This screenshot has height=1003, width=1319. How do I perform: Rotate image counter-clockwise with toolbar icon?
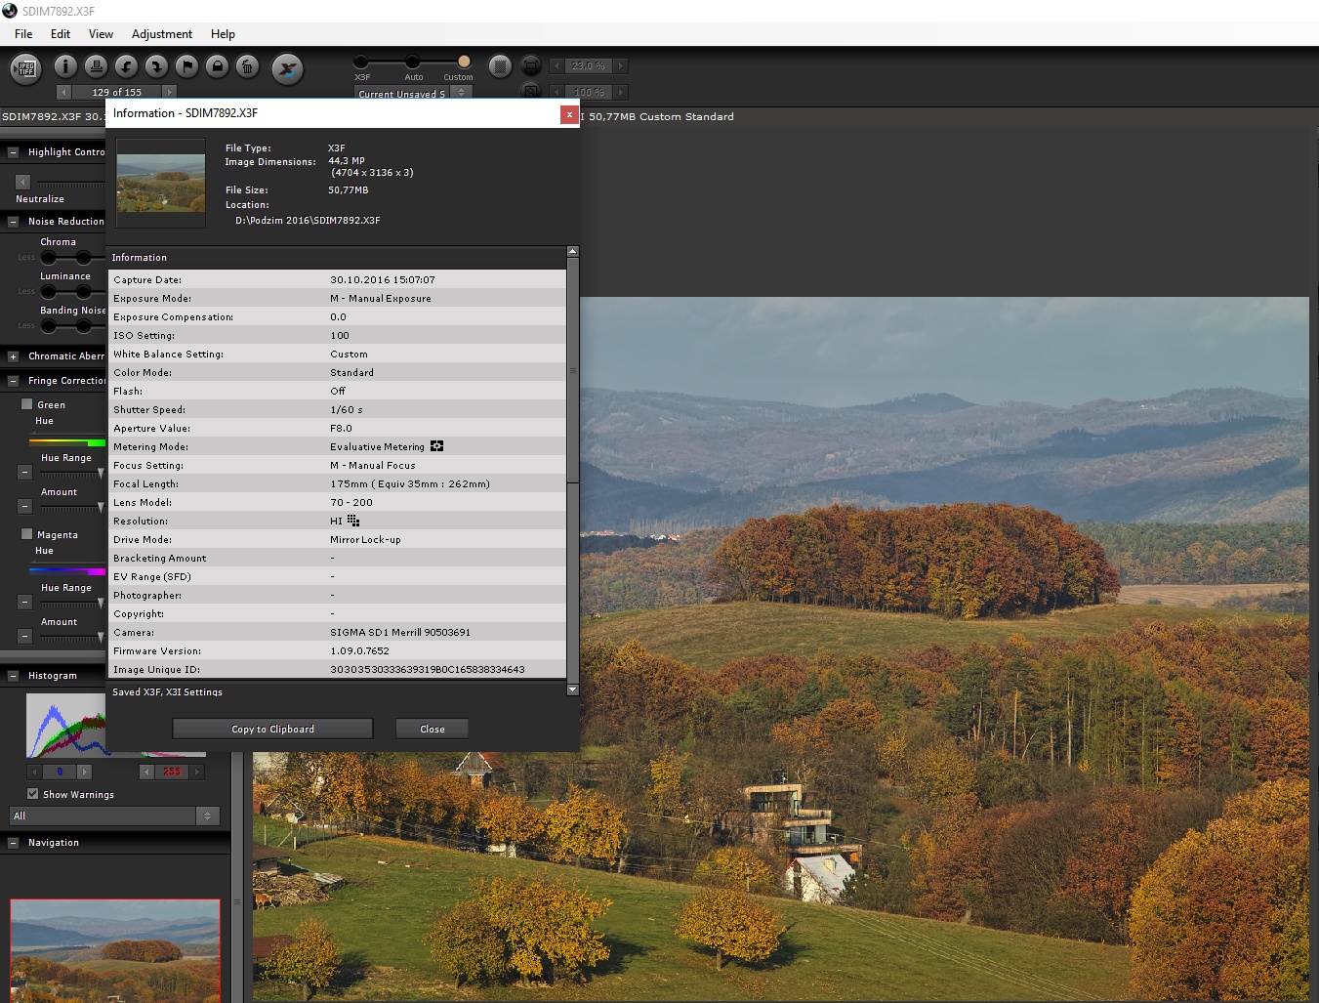[x=126, y=66]
